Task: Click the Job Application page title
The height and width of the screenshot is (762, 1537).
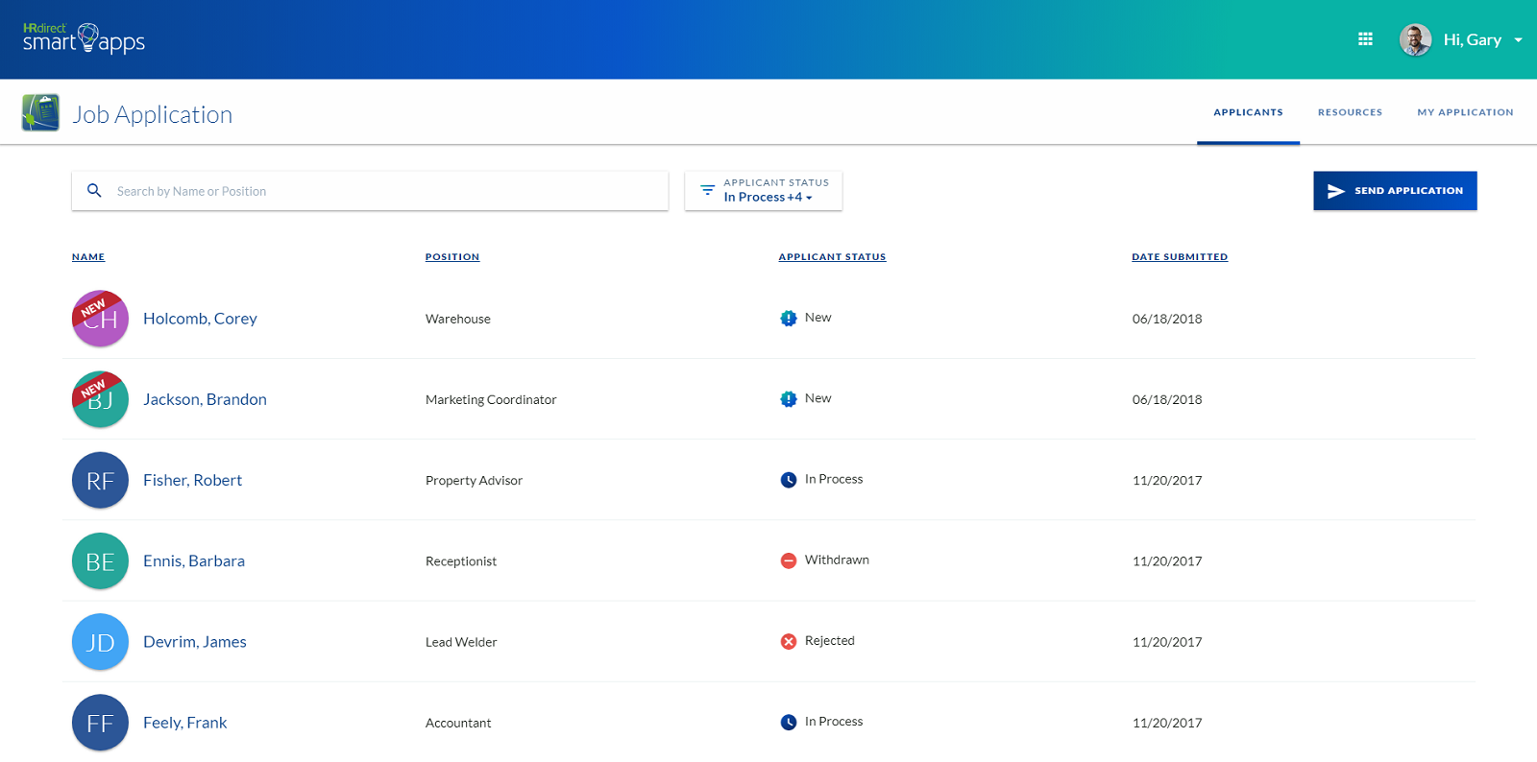Action: coord(153,114)
